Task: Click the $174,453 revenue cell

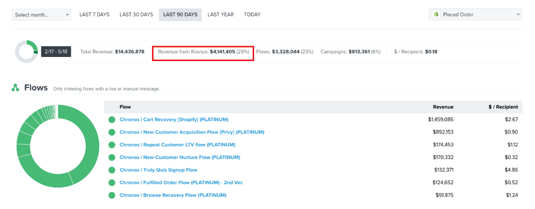Action: click(443, 145)
